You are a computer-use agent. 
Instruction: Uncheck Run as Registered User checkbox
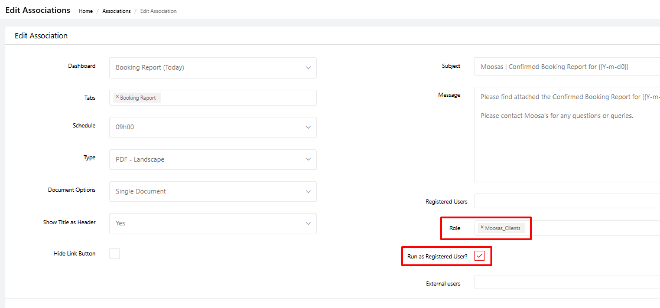point(479,256)
